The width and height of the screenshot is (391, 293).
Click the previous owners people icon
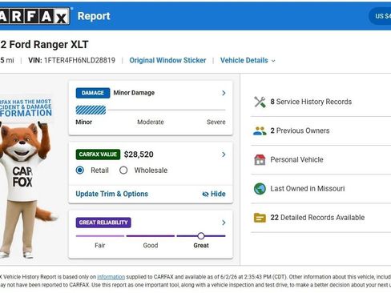click(260, 130)
